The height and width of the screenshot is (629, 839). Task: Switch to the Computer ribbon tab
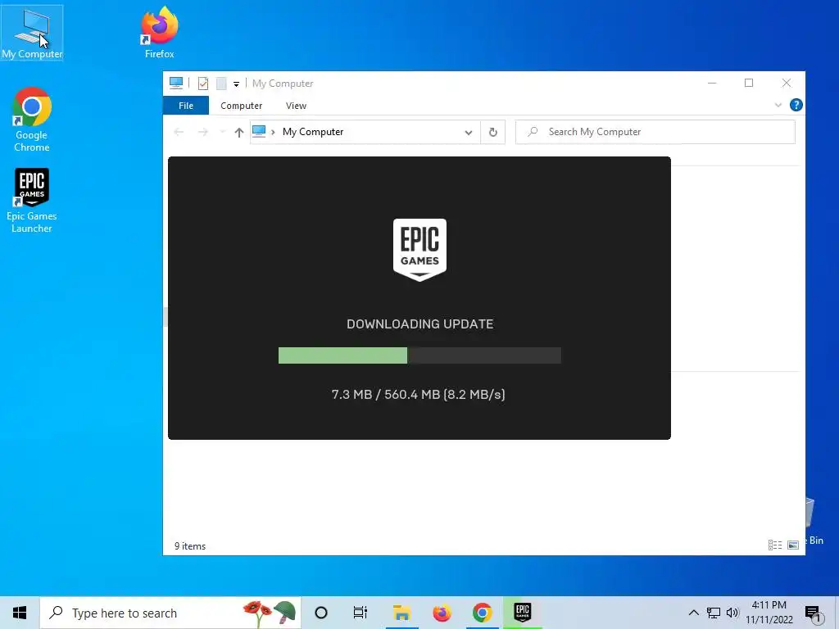coord(242,106)
